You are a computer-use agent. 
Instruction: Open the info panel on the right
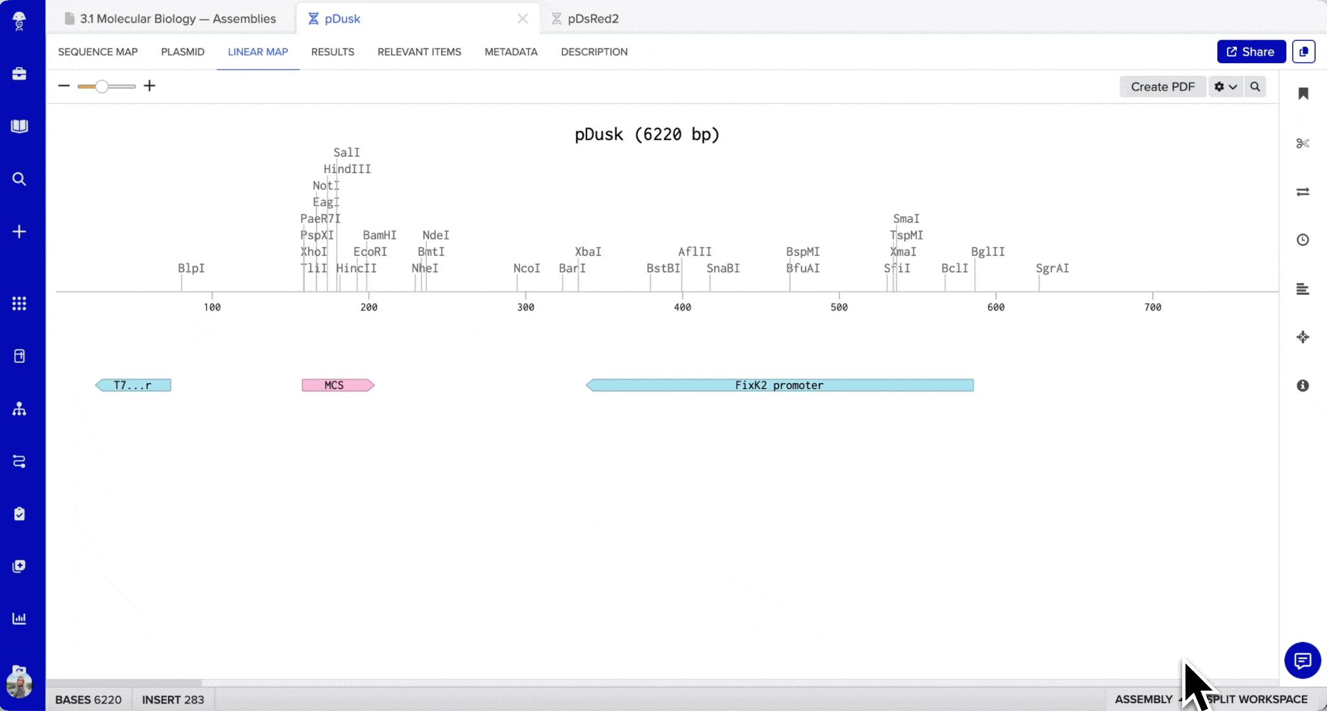click(x=1303, y=386)
